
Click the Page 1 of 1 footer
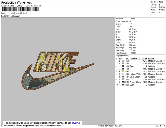(160, 126)
